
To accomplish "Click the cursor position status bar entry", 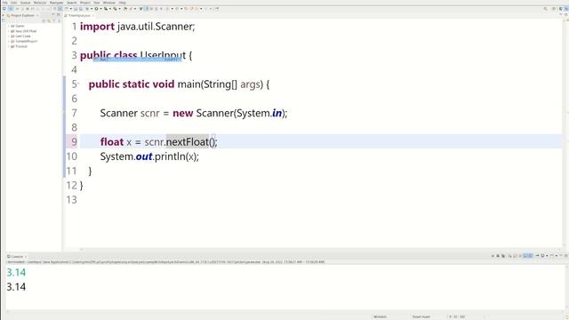I will (x=457, y=316).
